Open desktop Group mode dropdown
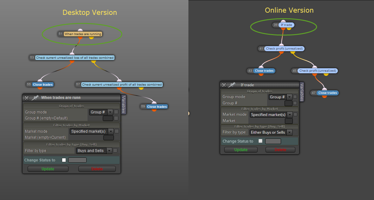Viewport: 374px width, 200px height. tap(101, 112)
